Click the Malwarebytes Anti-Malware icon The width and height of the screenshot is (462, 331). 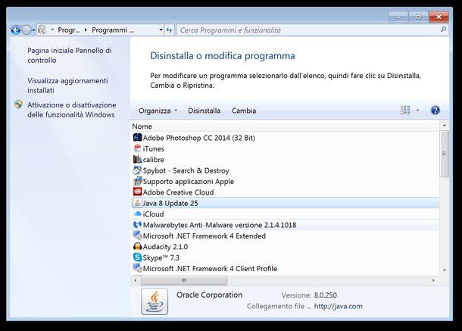(x=137, y=225)
